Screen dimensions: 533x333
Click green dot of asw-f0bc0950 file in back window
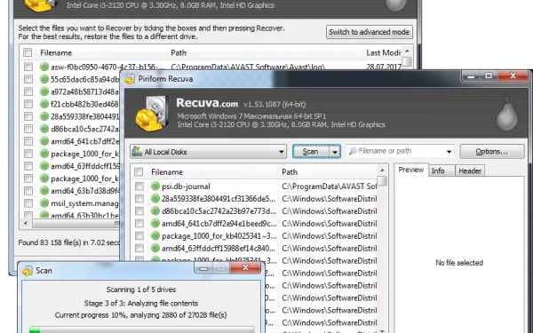(44, 67)
